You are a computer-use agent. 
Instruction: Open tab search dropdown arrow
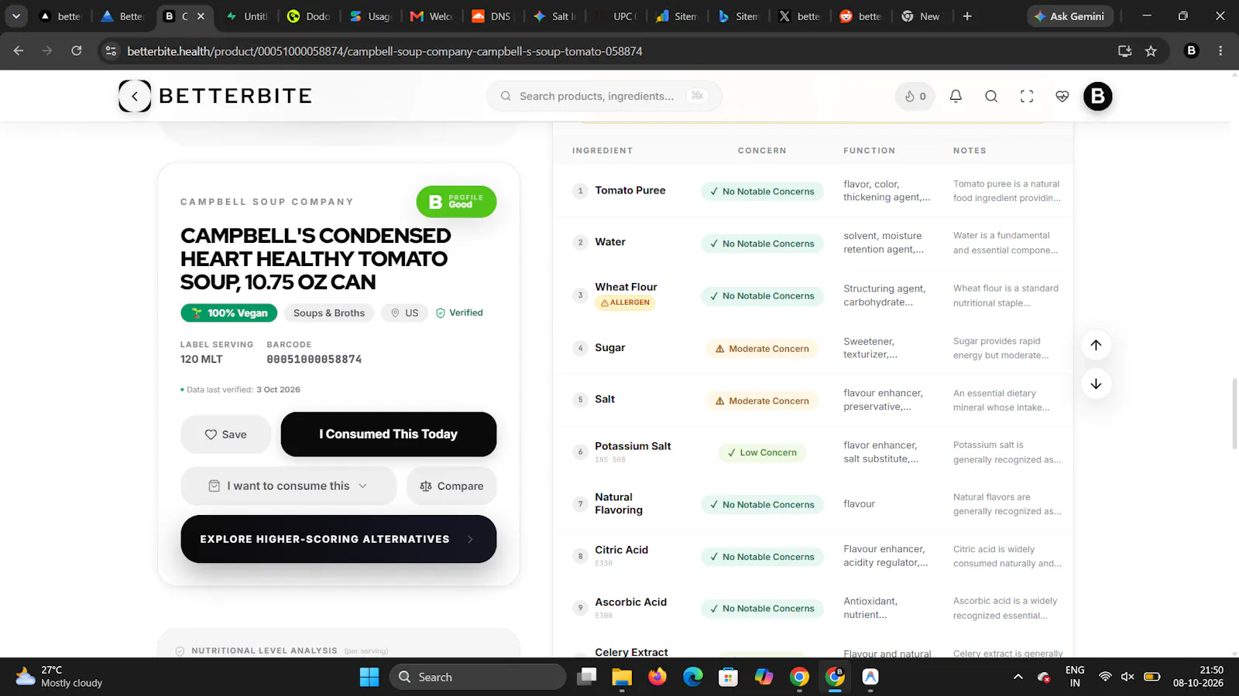[15, 16]
